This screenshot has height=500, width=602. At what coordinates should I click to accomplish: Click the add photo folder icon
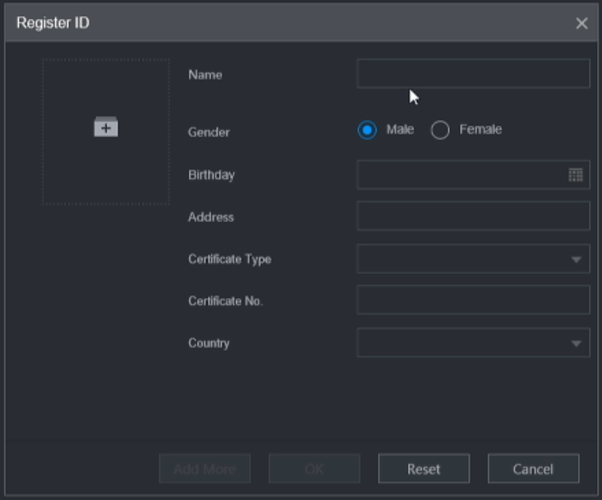pyautogui.click(x=106, y=129)
